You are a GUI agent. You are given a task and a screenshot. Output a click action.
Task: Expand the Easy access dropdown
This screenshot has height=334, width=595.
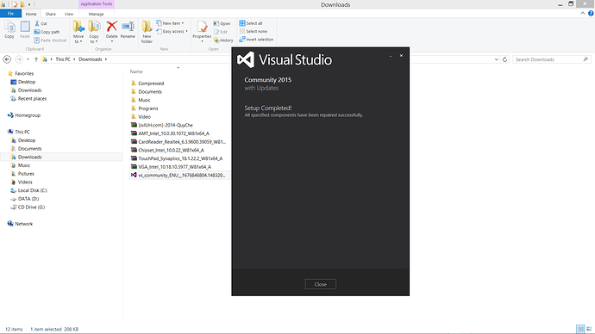(172, 32)
